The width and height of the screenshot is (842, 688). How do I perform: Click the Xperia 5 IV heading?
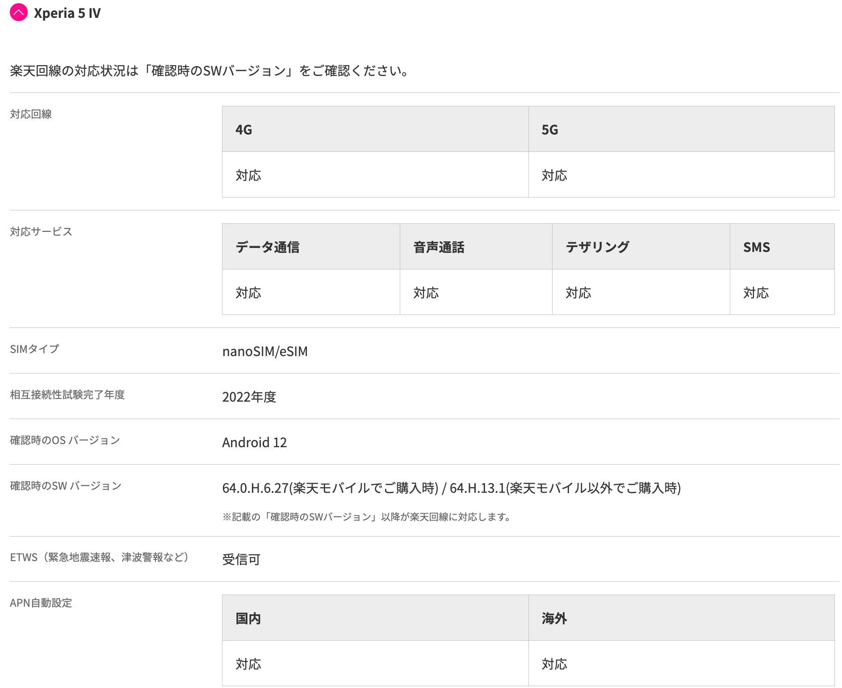pyautogui.click(x=67, y=13)
